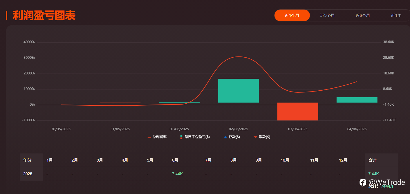
Task: Click the 6月 value 7.44K cell
Action: (x=177, y=174)
